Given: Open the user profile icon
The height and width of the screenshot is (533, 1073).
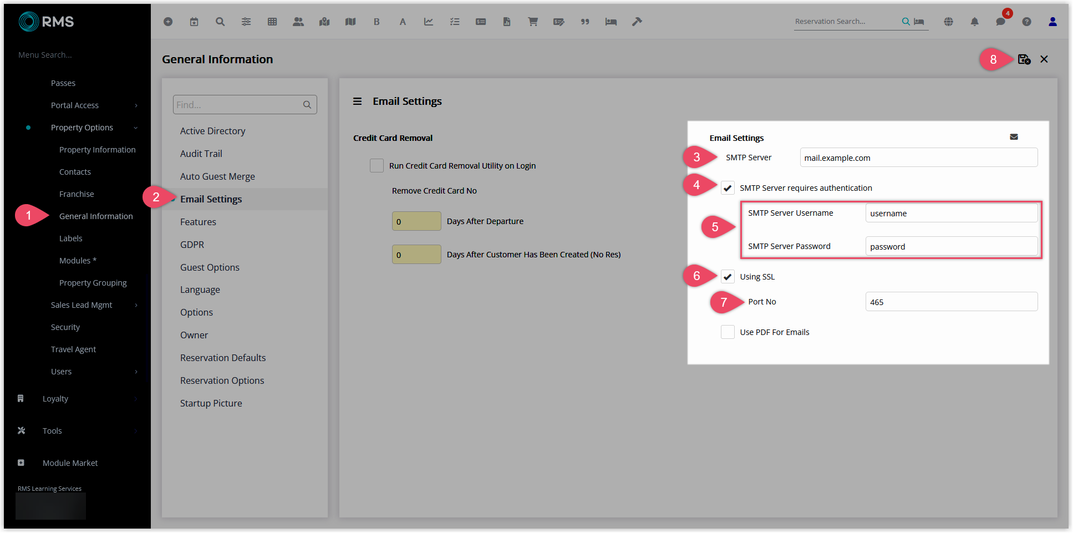Looking at the screenshot, I should click(1052, 22).
